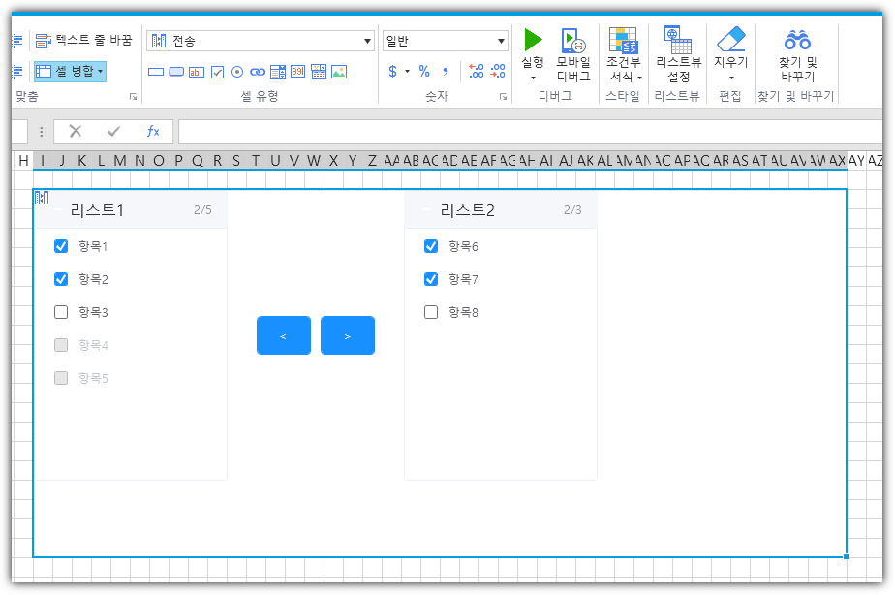Apply percent number format
This screenshot has width=895, height=595.
click(424, 71)
